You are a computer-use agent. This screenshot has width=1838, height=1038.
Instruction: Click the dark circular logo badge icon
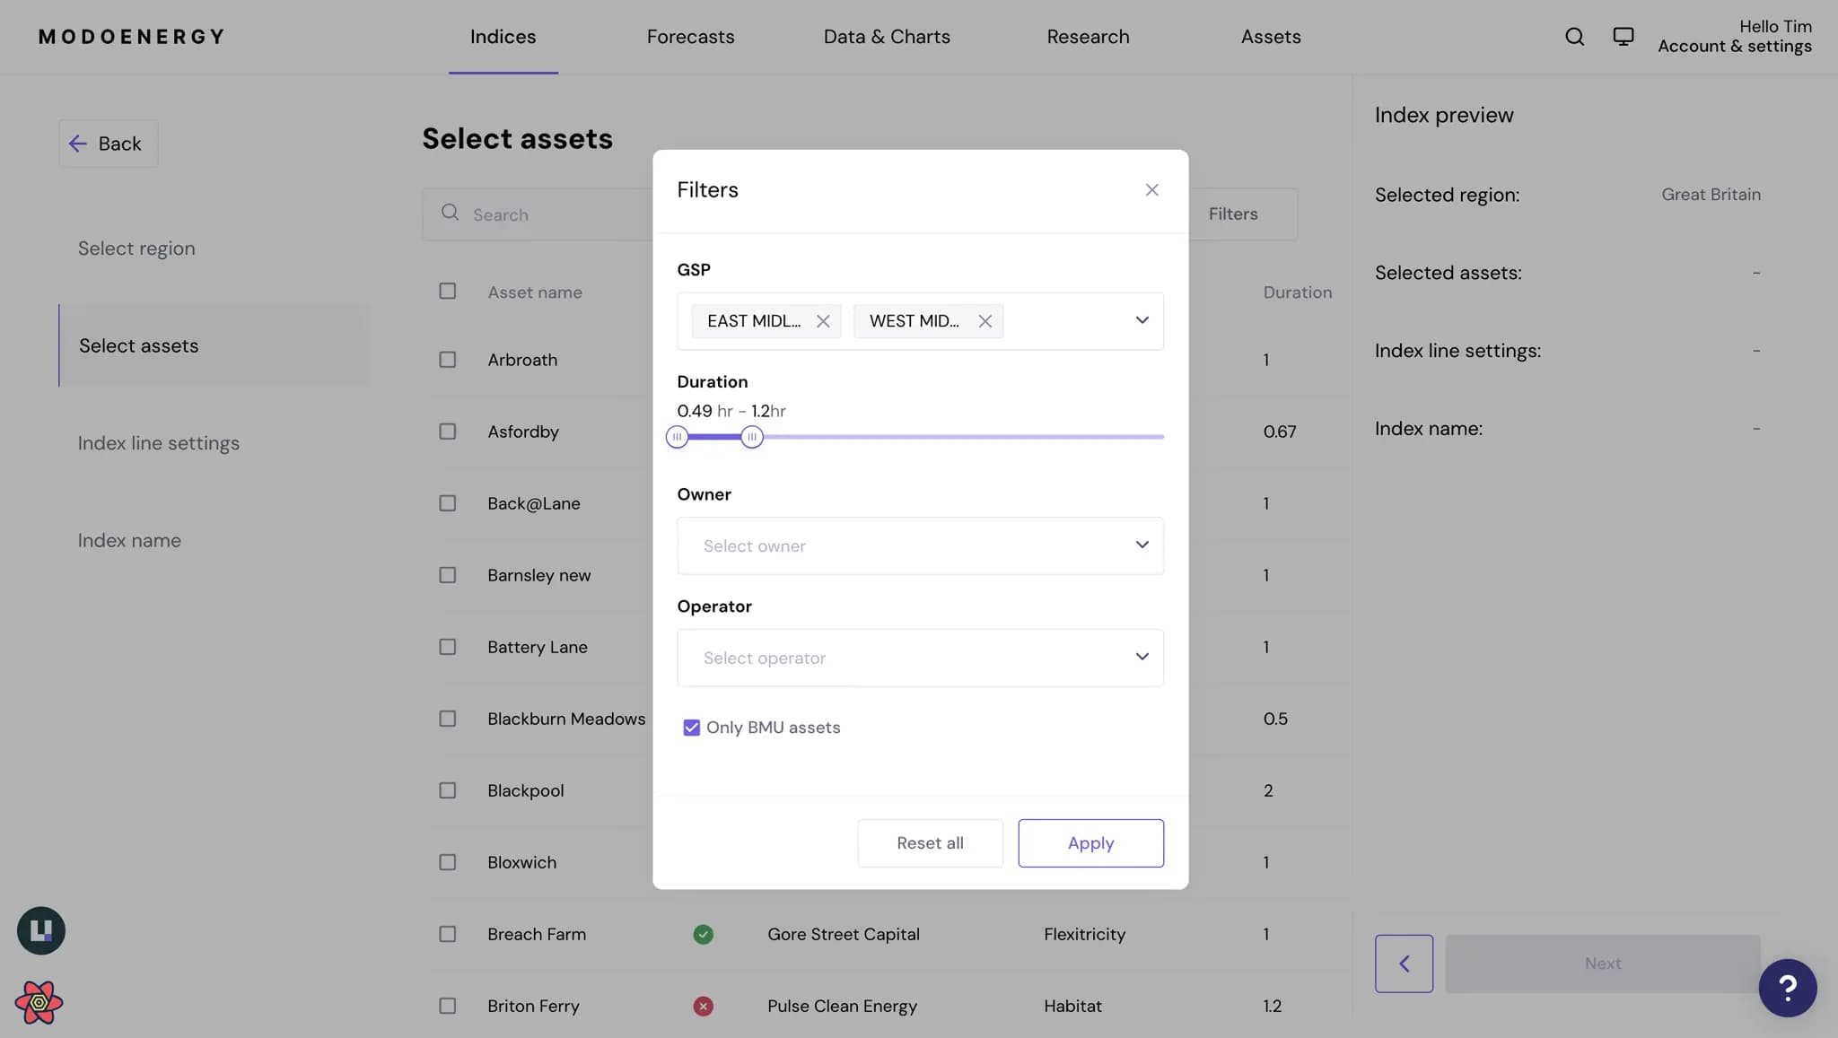click(x=40, y=930)
